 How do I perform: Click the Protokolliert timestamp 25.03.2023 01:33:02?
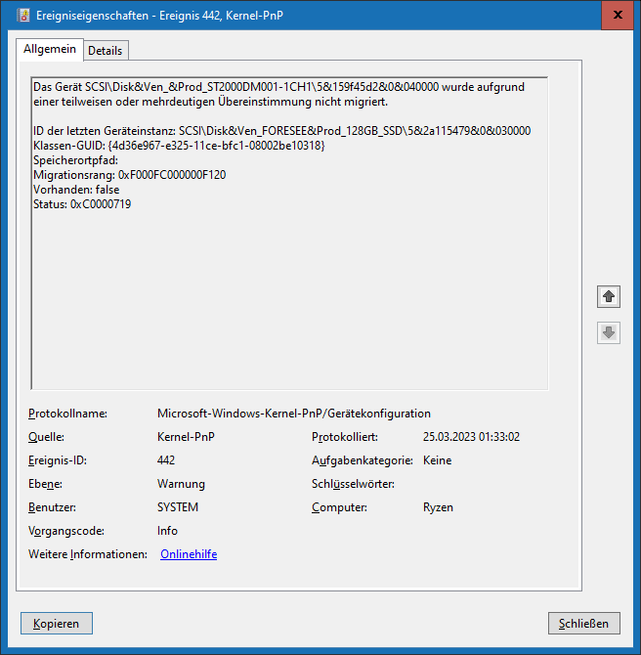coord(471,437)
